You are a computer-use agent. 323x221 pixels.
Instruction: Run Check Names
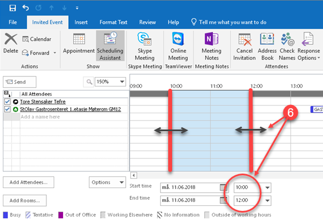(x=287, y=46)
